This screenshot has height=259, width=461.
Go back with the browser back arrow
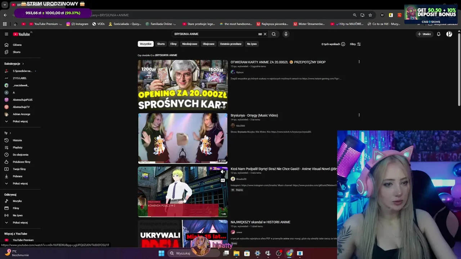[x=5, y=15]
